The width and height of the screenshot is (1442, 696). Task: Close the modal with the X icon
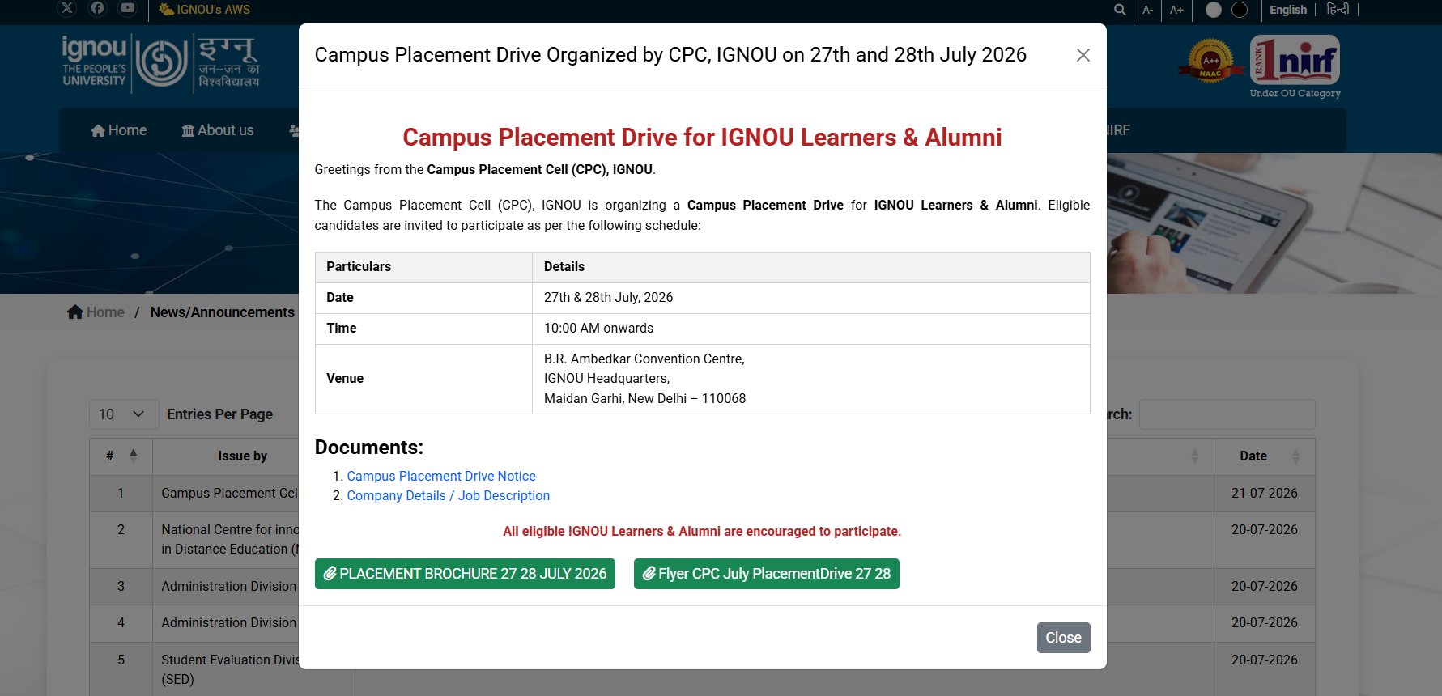coord(1083,55)
